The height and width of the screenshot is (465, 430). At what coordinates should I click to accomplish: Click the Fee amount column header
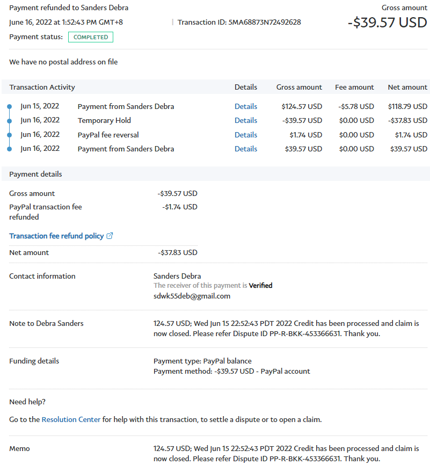tap(354, 87)
